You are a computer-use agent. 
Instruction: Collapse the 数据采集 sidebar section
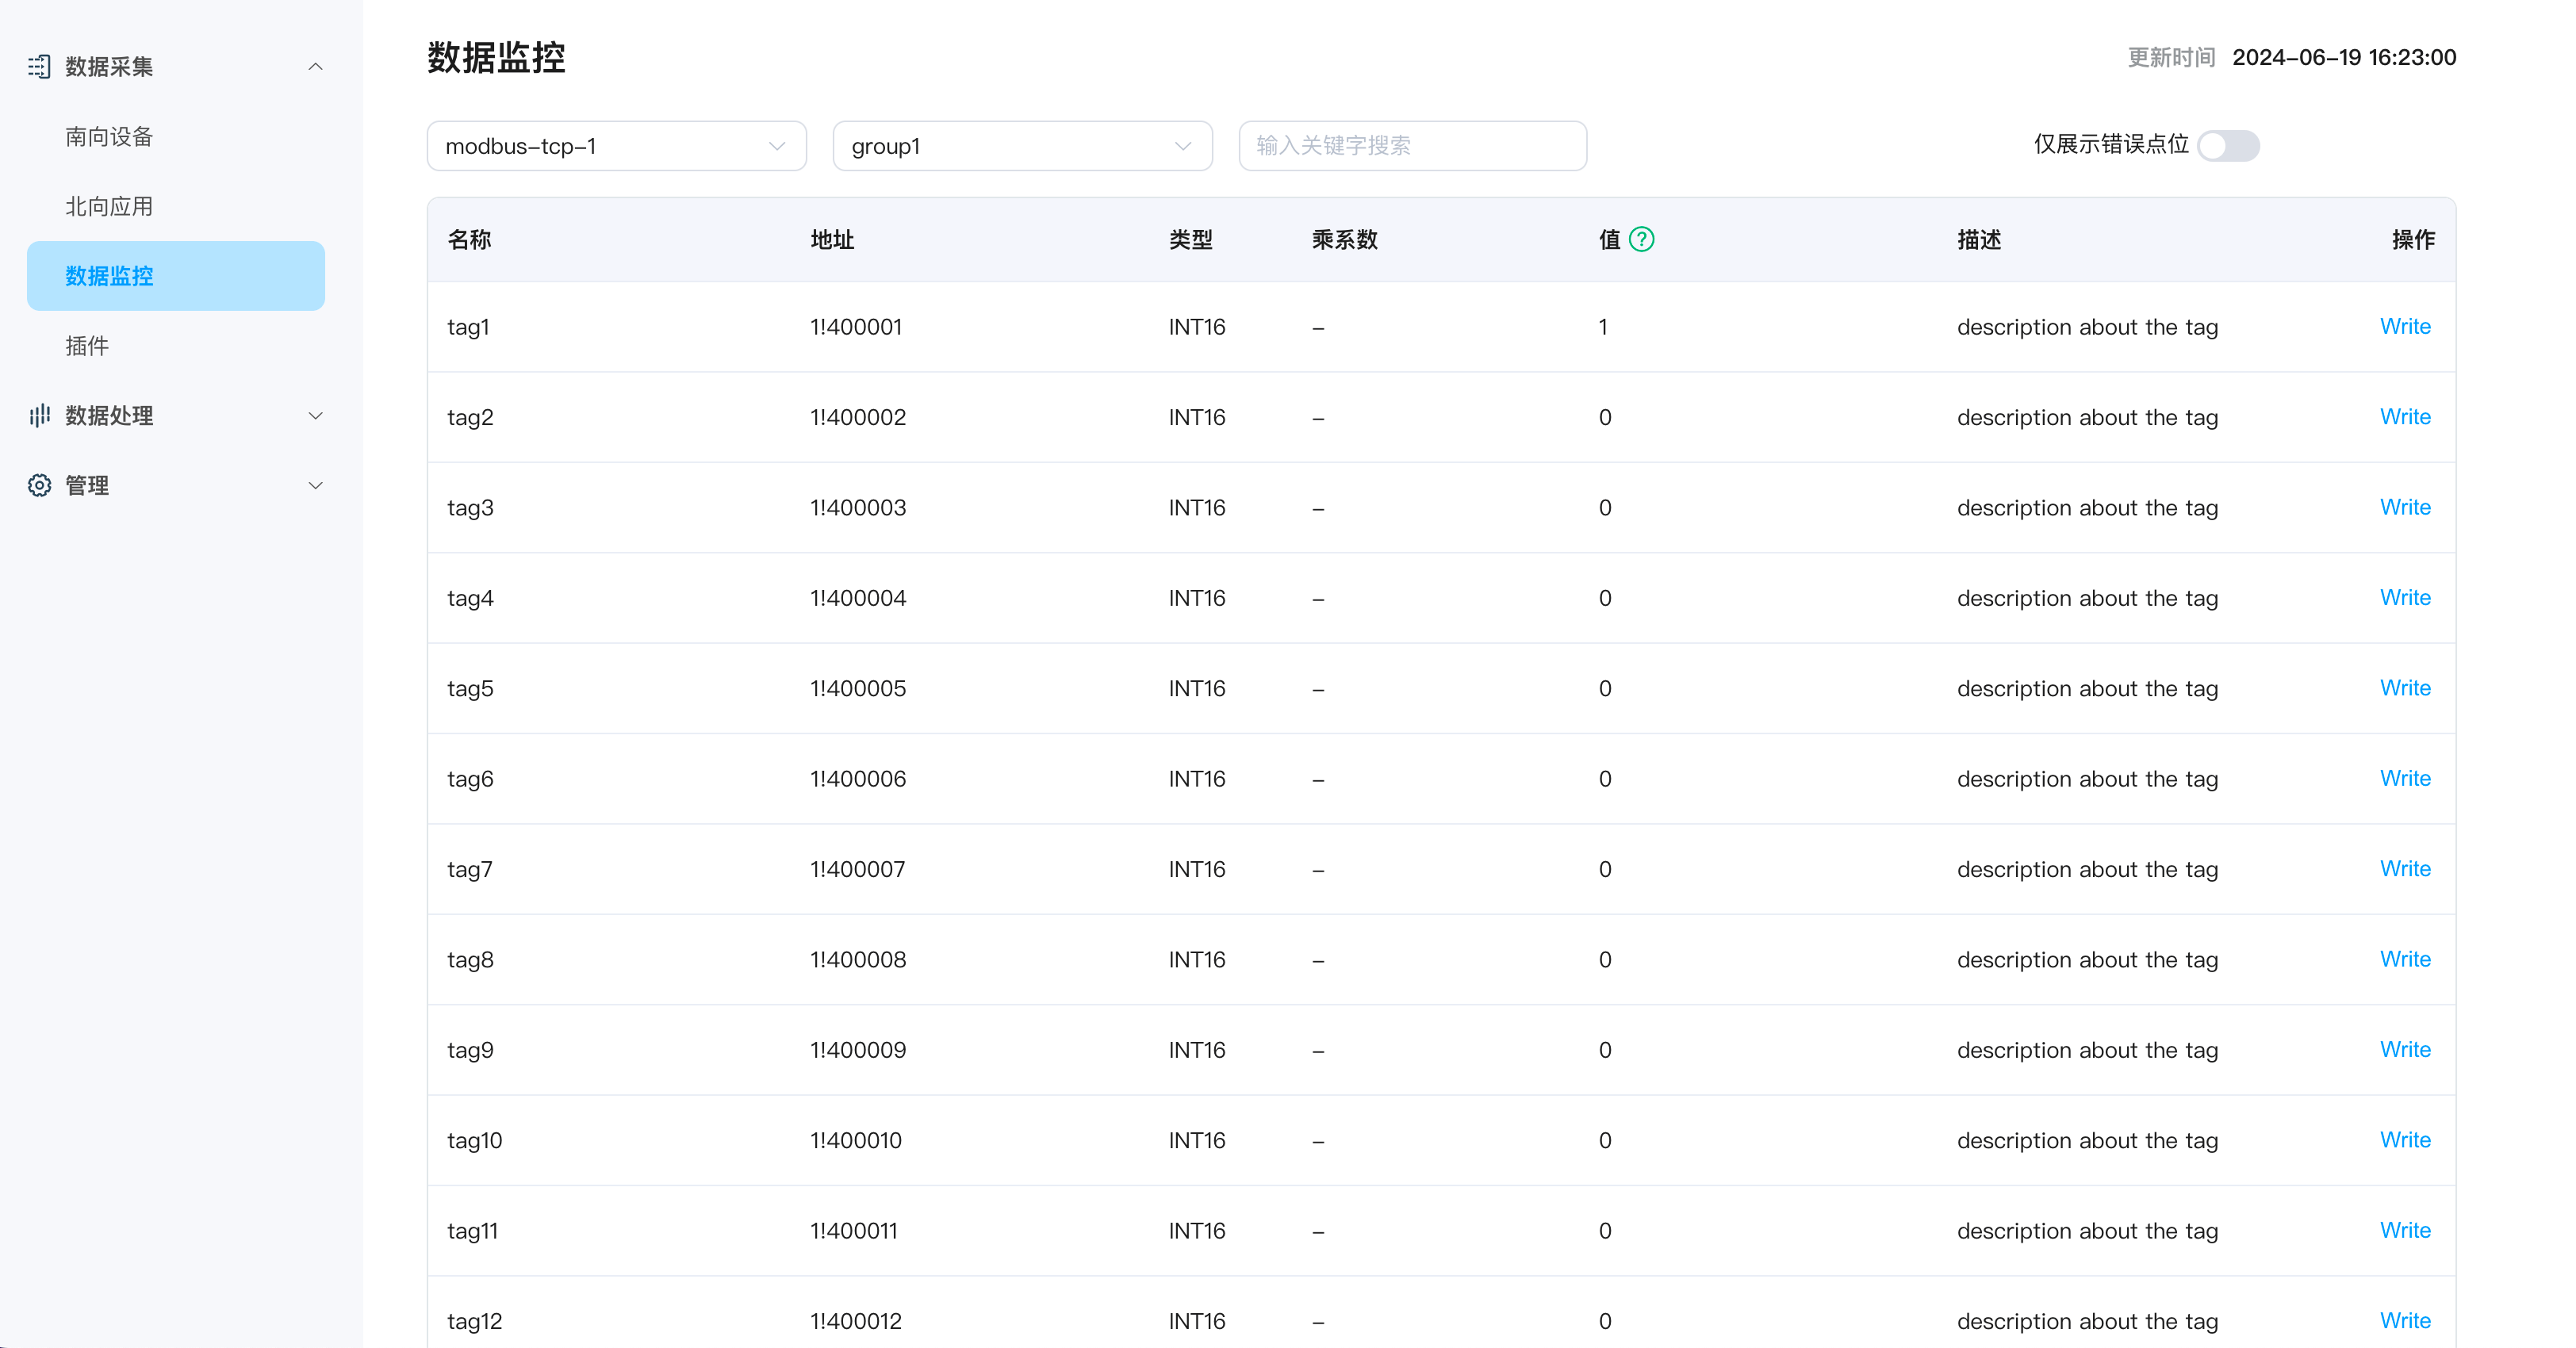point(315,66)
